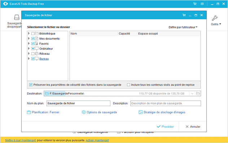Click the Sauvegarde disque/partition drive icon
The height and width of the screenshot is (143, 228).
click(17, 17)
